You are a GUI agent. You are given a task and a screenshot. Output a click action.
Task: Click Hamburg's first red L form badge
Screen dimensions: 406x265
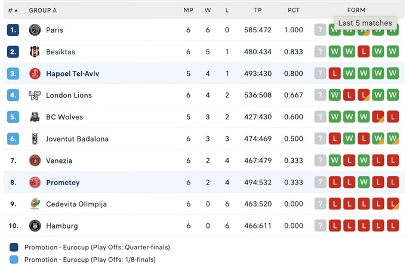pos(335,226)
